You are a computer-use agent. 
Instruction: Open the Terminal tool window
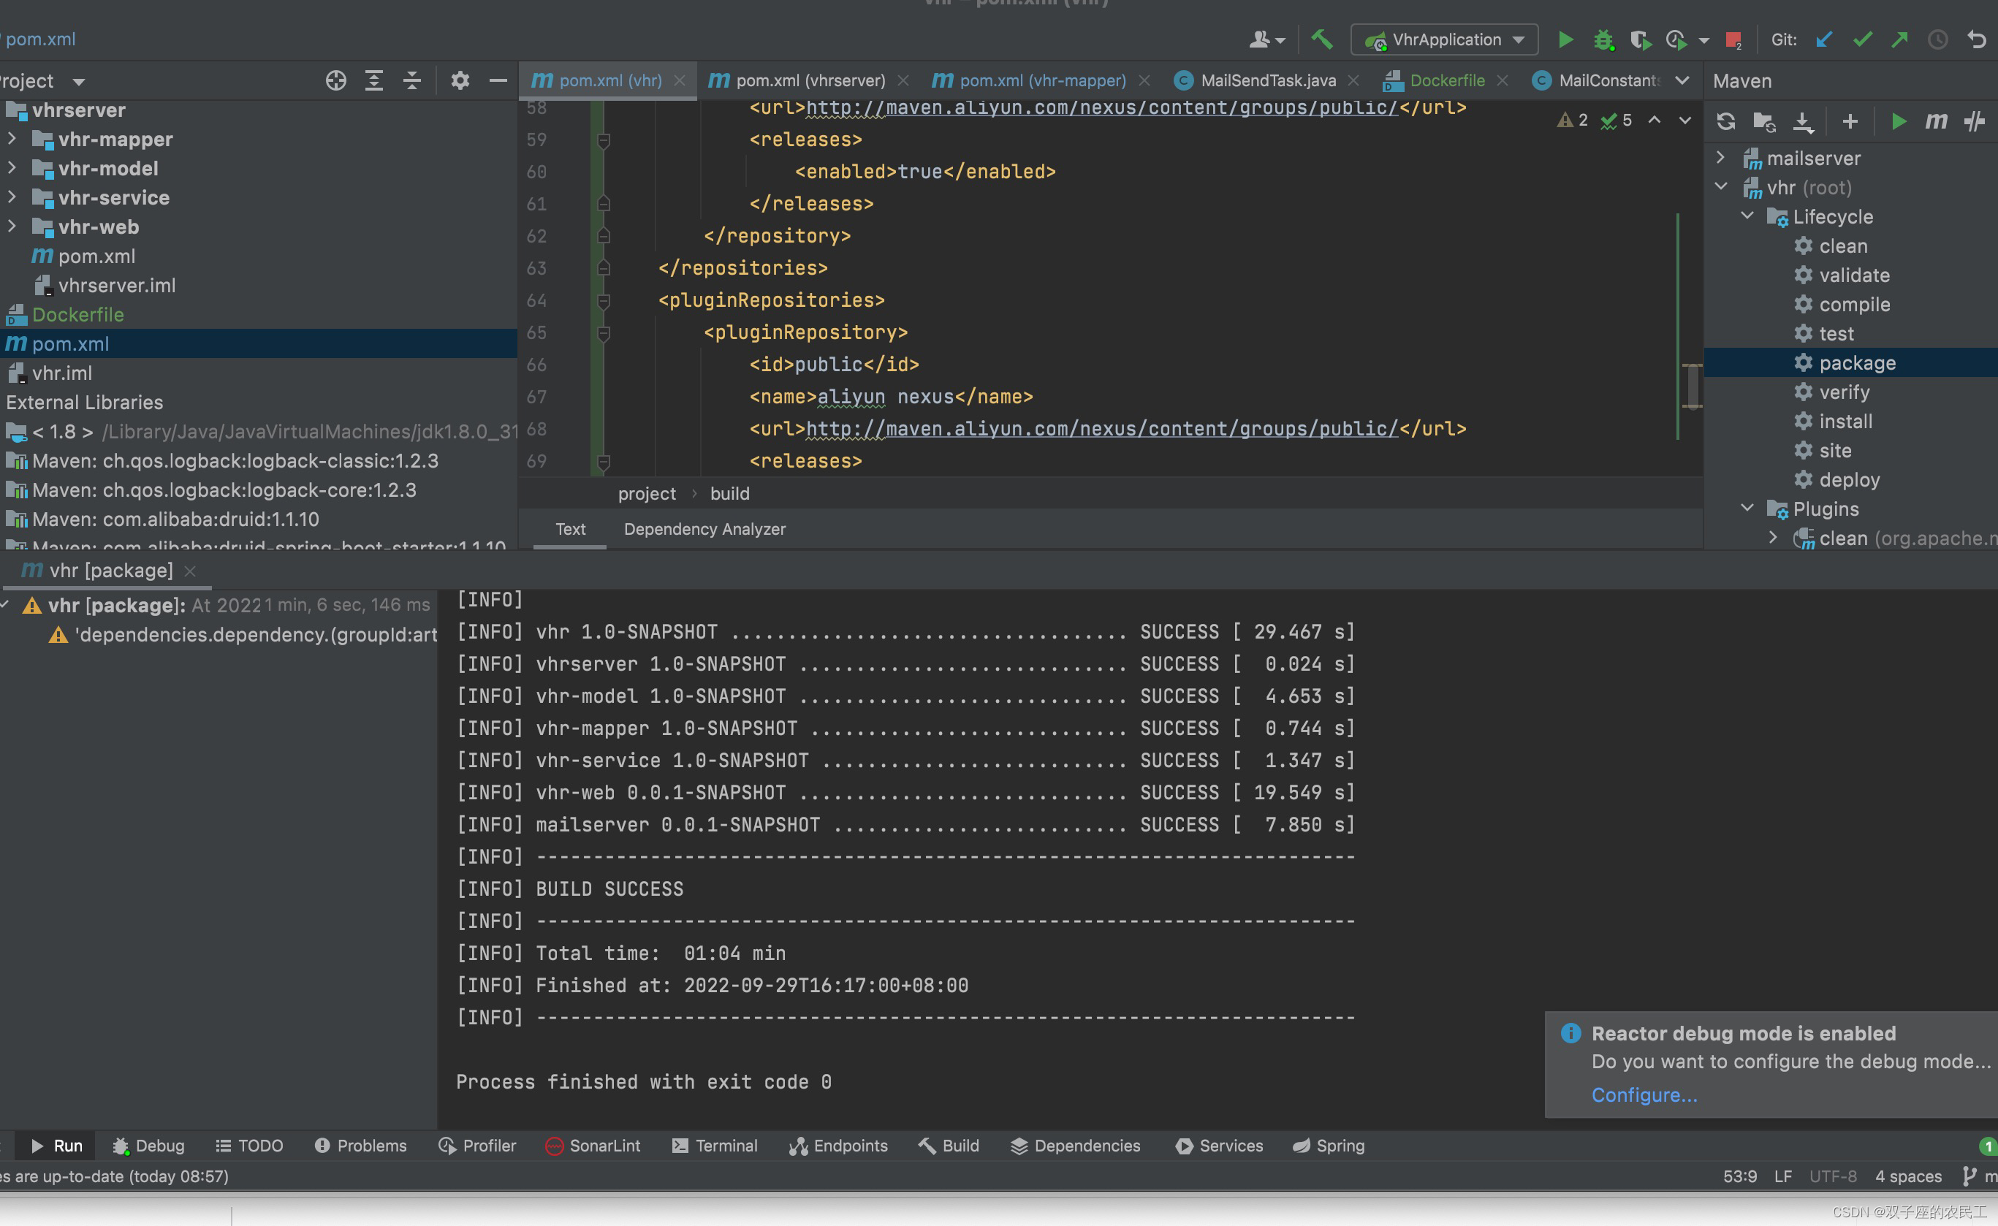pos(726,1146)
